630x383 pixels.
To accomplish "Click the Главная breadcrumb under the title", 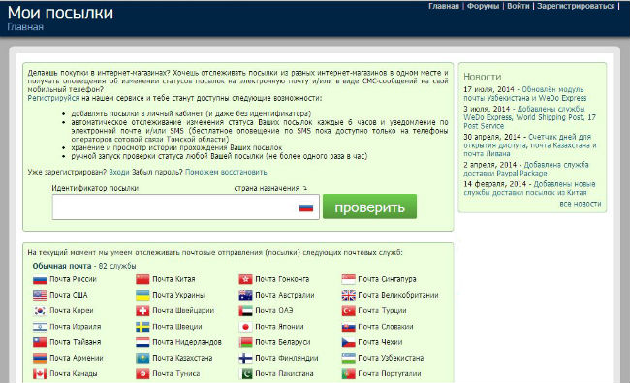I will [x=25, y=27].
